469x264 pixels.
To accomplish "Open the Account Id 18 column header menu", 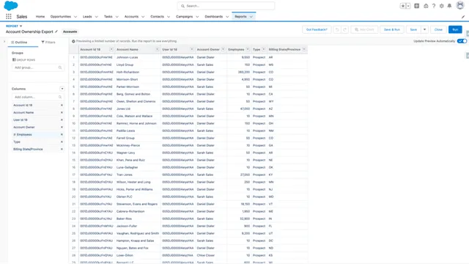I will [x=111, y=49].
